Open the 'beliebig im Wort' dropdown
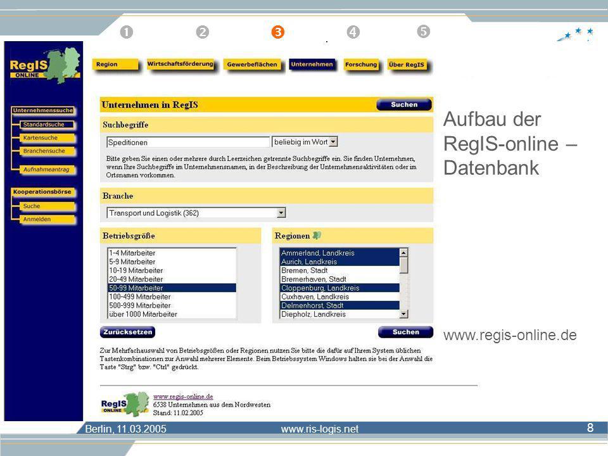The height and width of the screenshot is (456, 608). tap(305, 142)
